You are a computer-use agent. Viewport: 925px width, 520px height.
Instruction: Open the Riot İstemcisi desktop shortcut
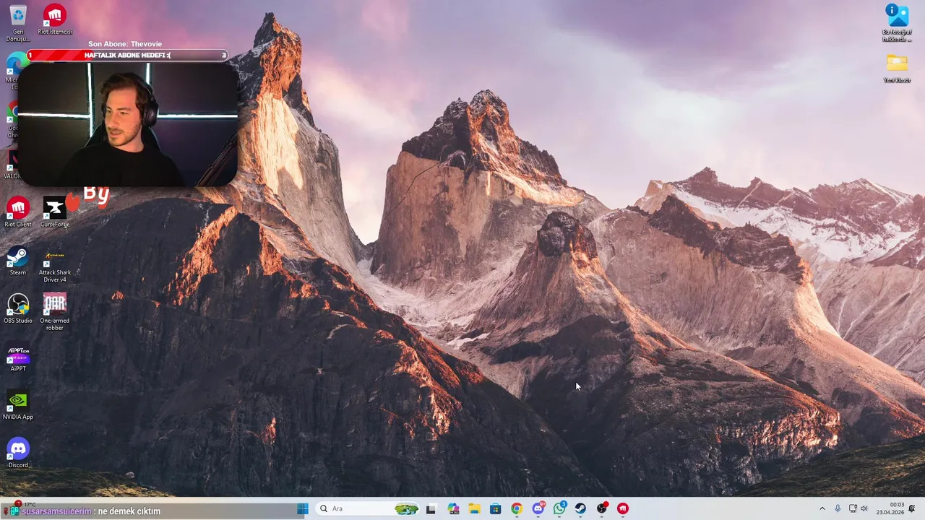pyautogui.click(x=55, y=20)
